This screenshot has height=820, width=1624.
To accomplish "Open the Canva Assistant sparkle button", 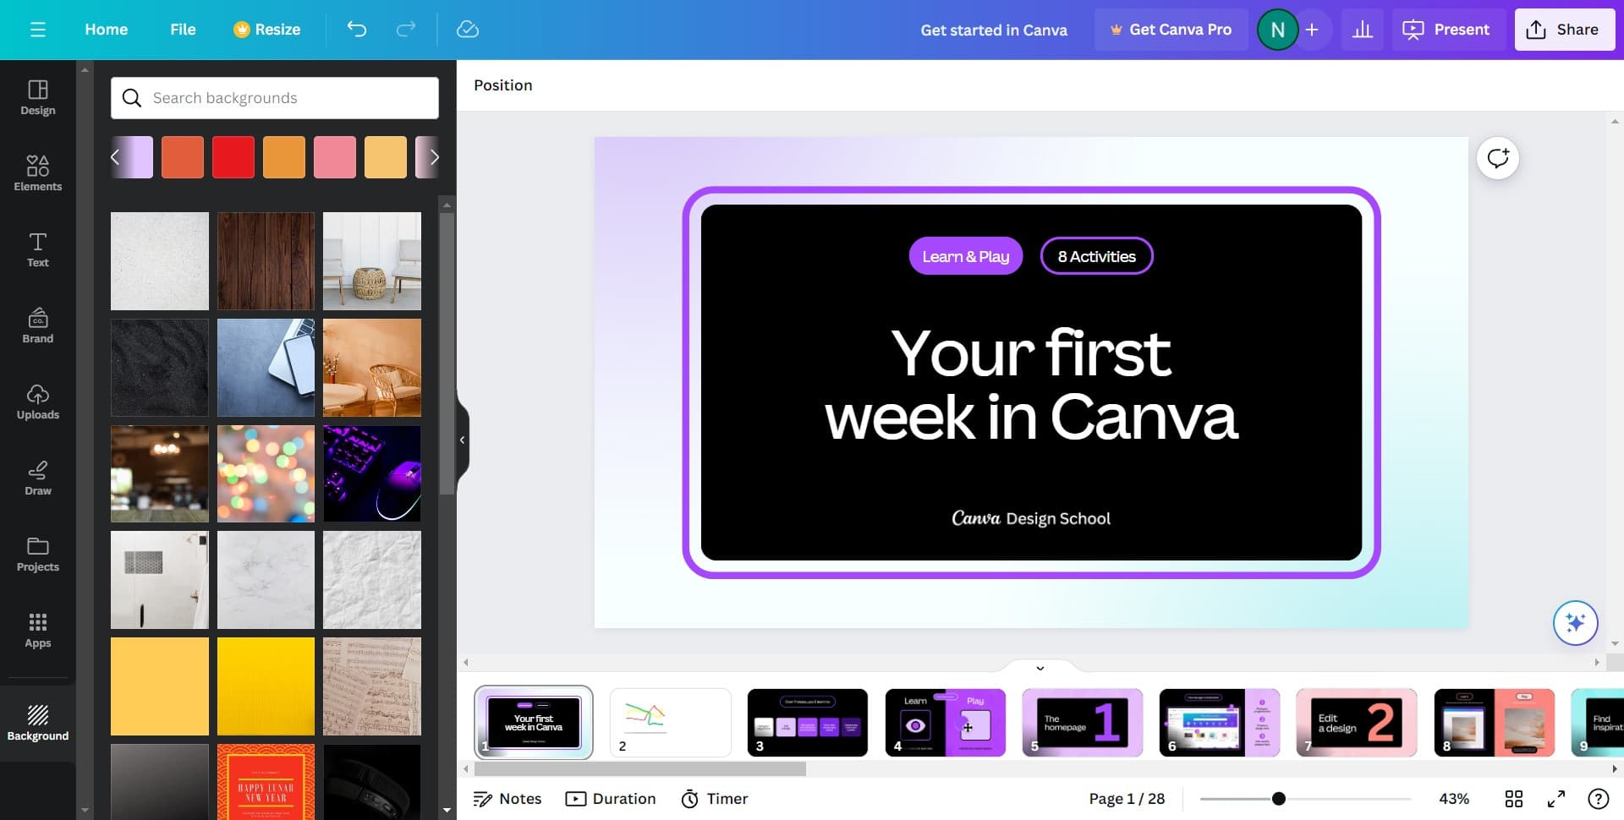I will (1575, 623).
